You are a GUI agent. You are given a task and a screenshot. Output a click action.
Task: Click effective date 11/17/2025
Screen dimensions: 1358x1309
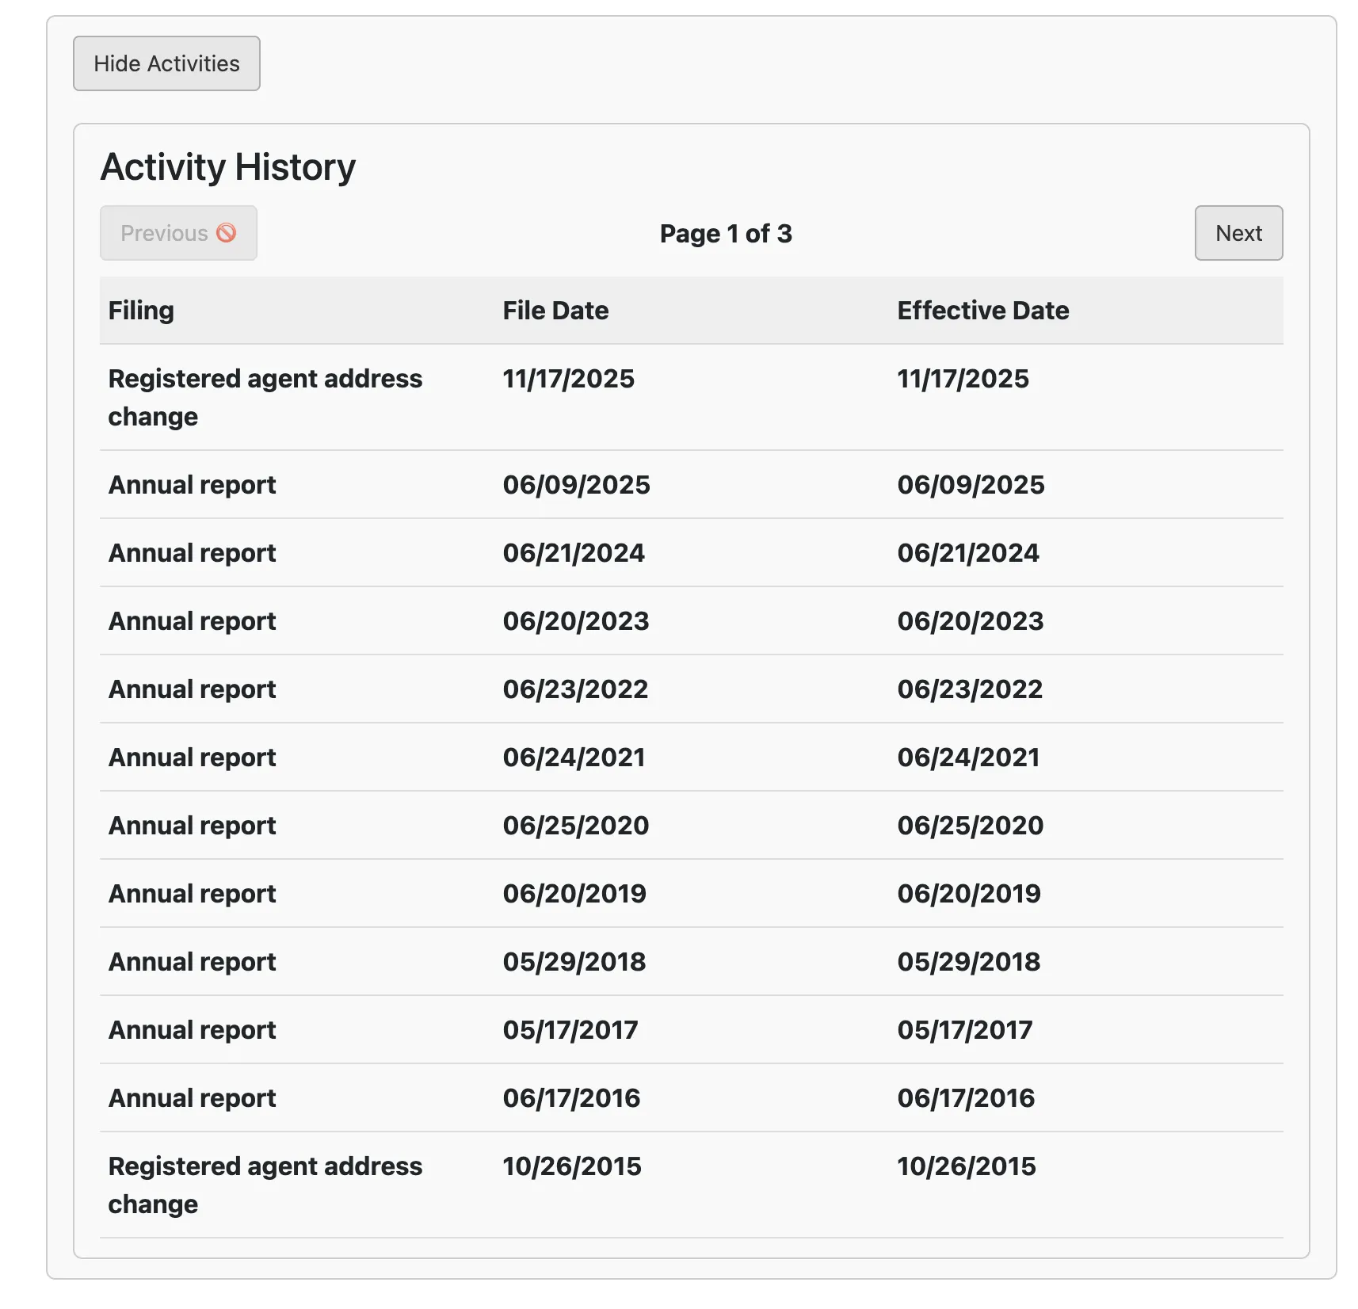click(963, 379)
